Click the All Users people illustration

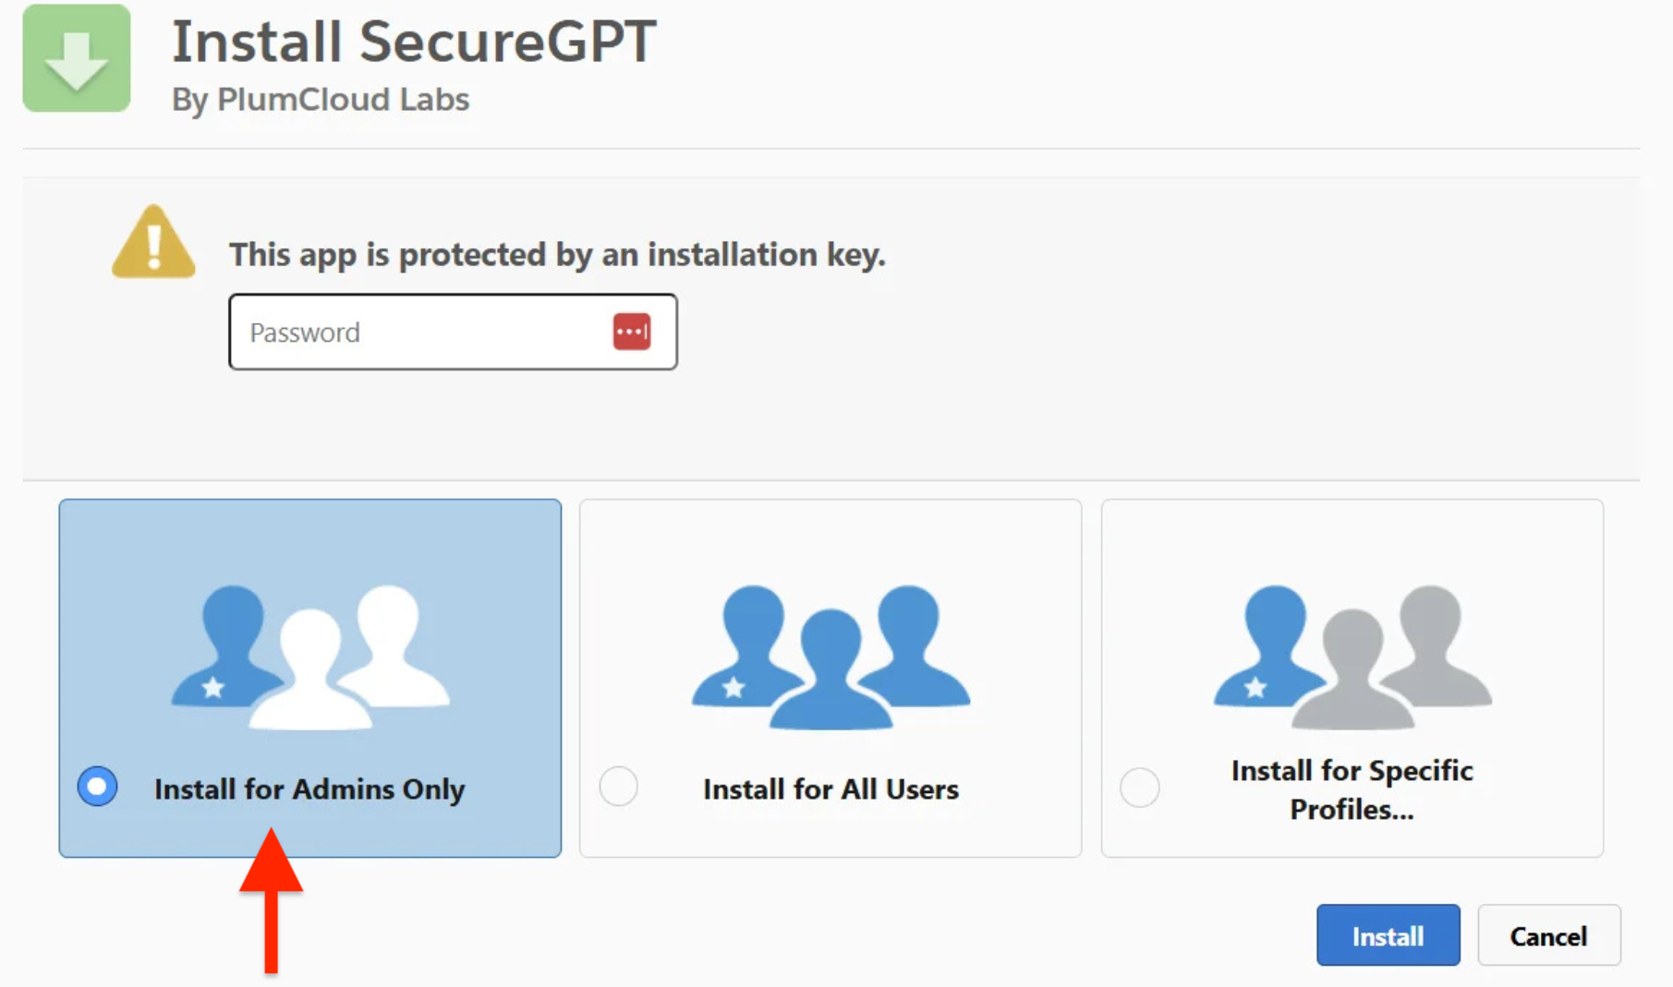(830, 656)
